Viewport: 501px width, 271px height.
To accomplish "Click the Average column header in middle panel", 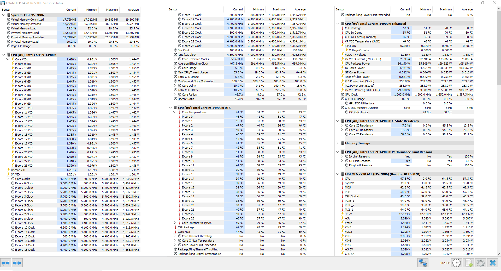I will (300, 9).
